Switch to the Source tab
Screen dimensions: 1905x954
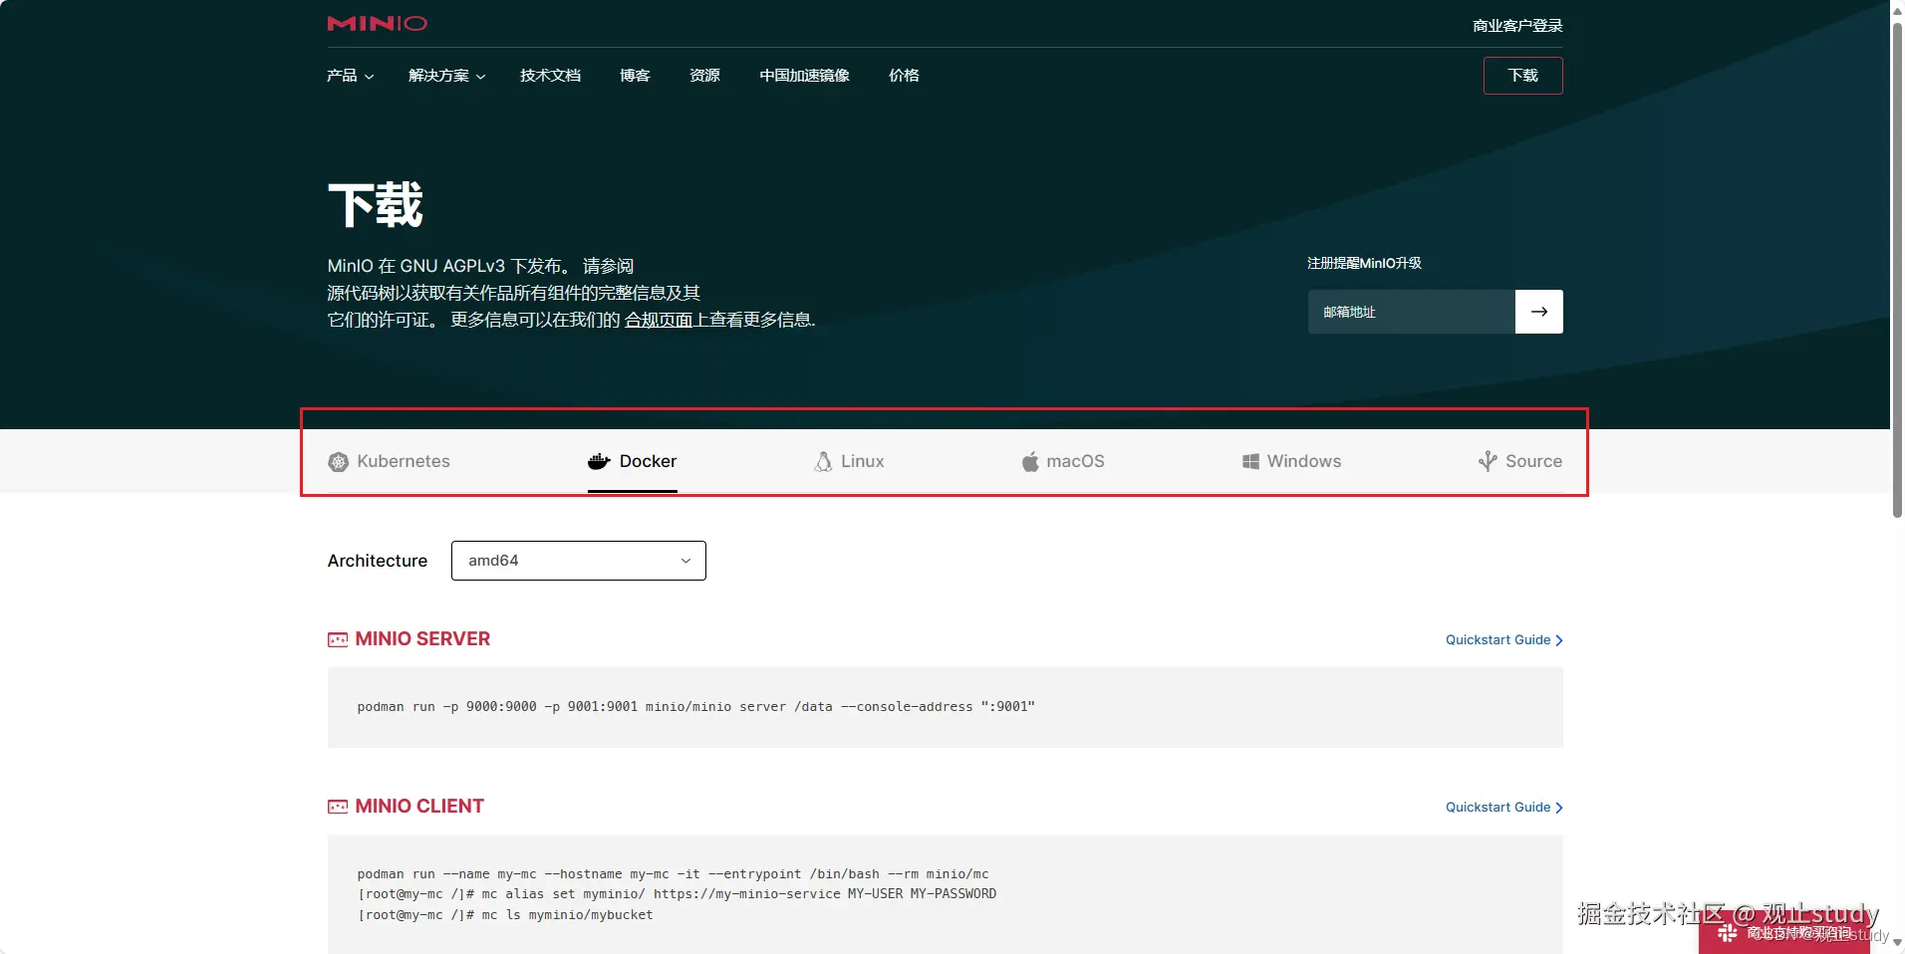point(1520,462)
